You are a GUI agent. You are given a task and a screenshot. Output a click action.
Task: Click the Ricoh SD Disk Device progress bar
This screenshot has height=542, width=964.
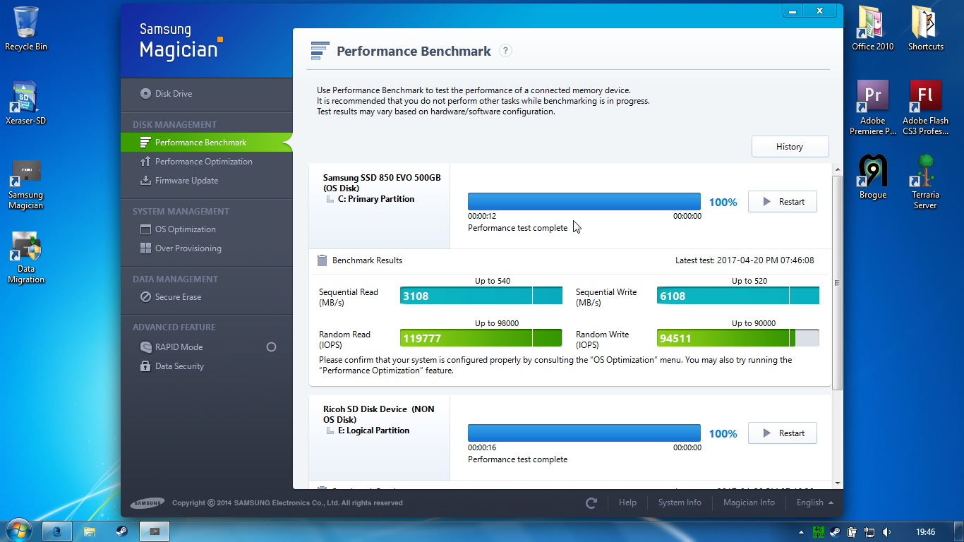coord(584,433)
